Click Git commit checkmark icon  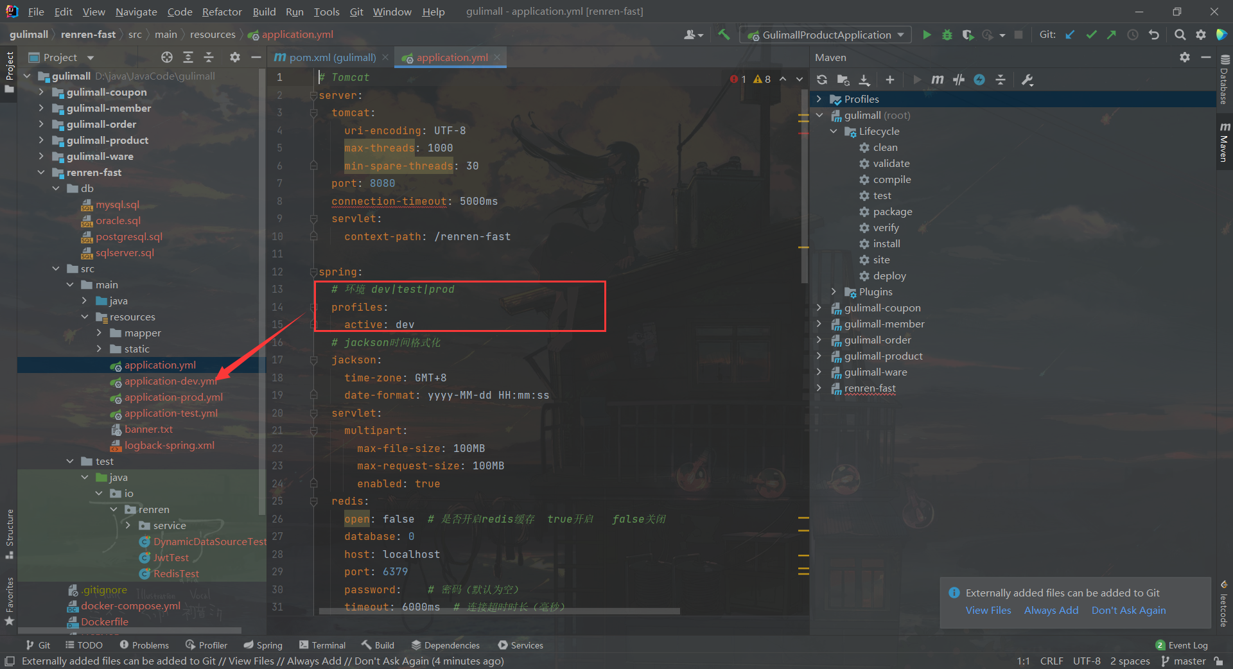(1090, 35)
